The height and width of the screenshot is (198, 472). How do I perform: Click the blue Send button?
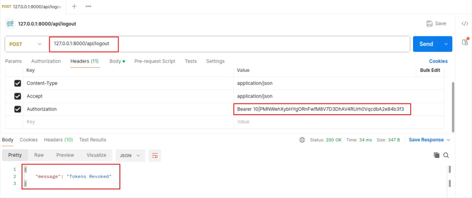coord(426,44)
